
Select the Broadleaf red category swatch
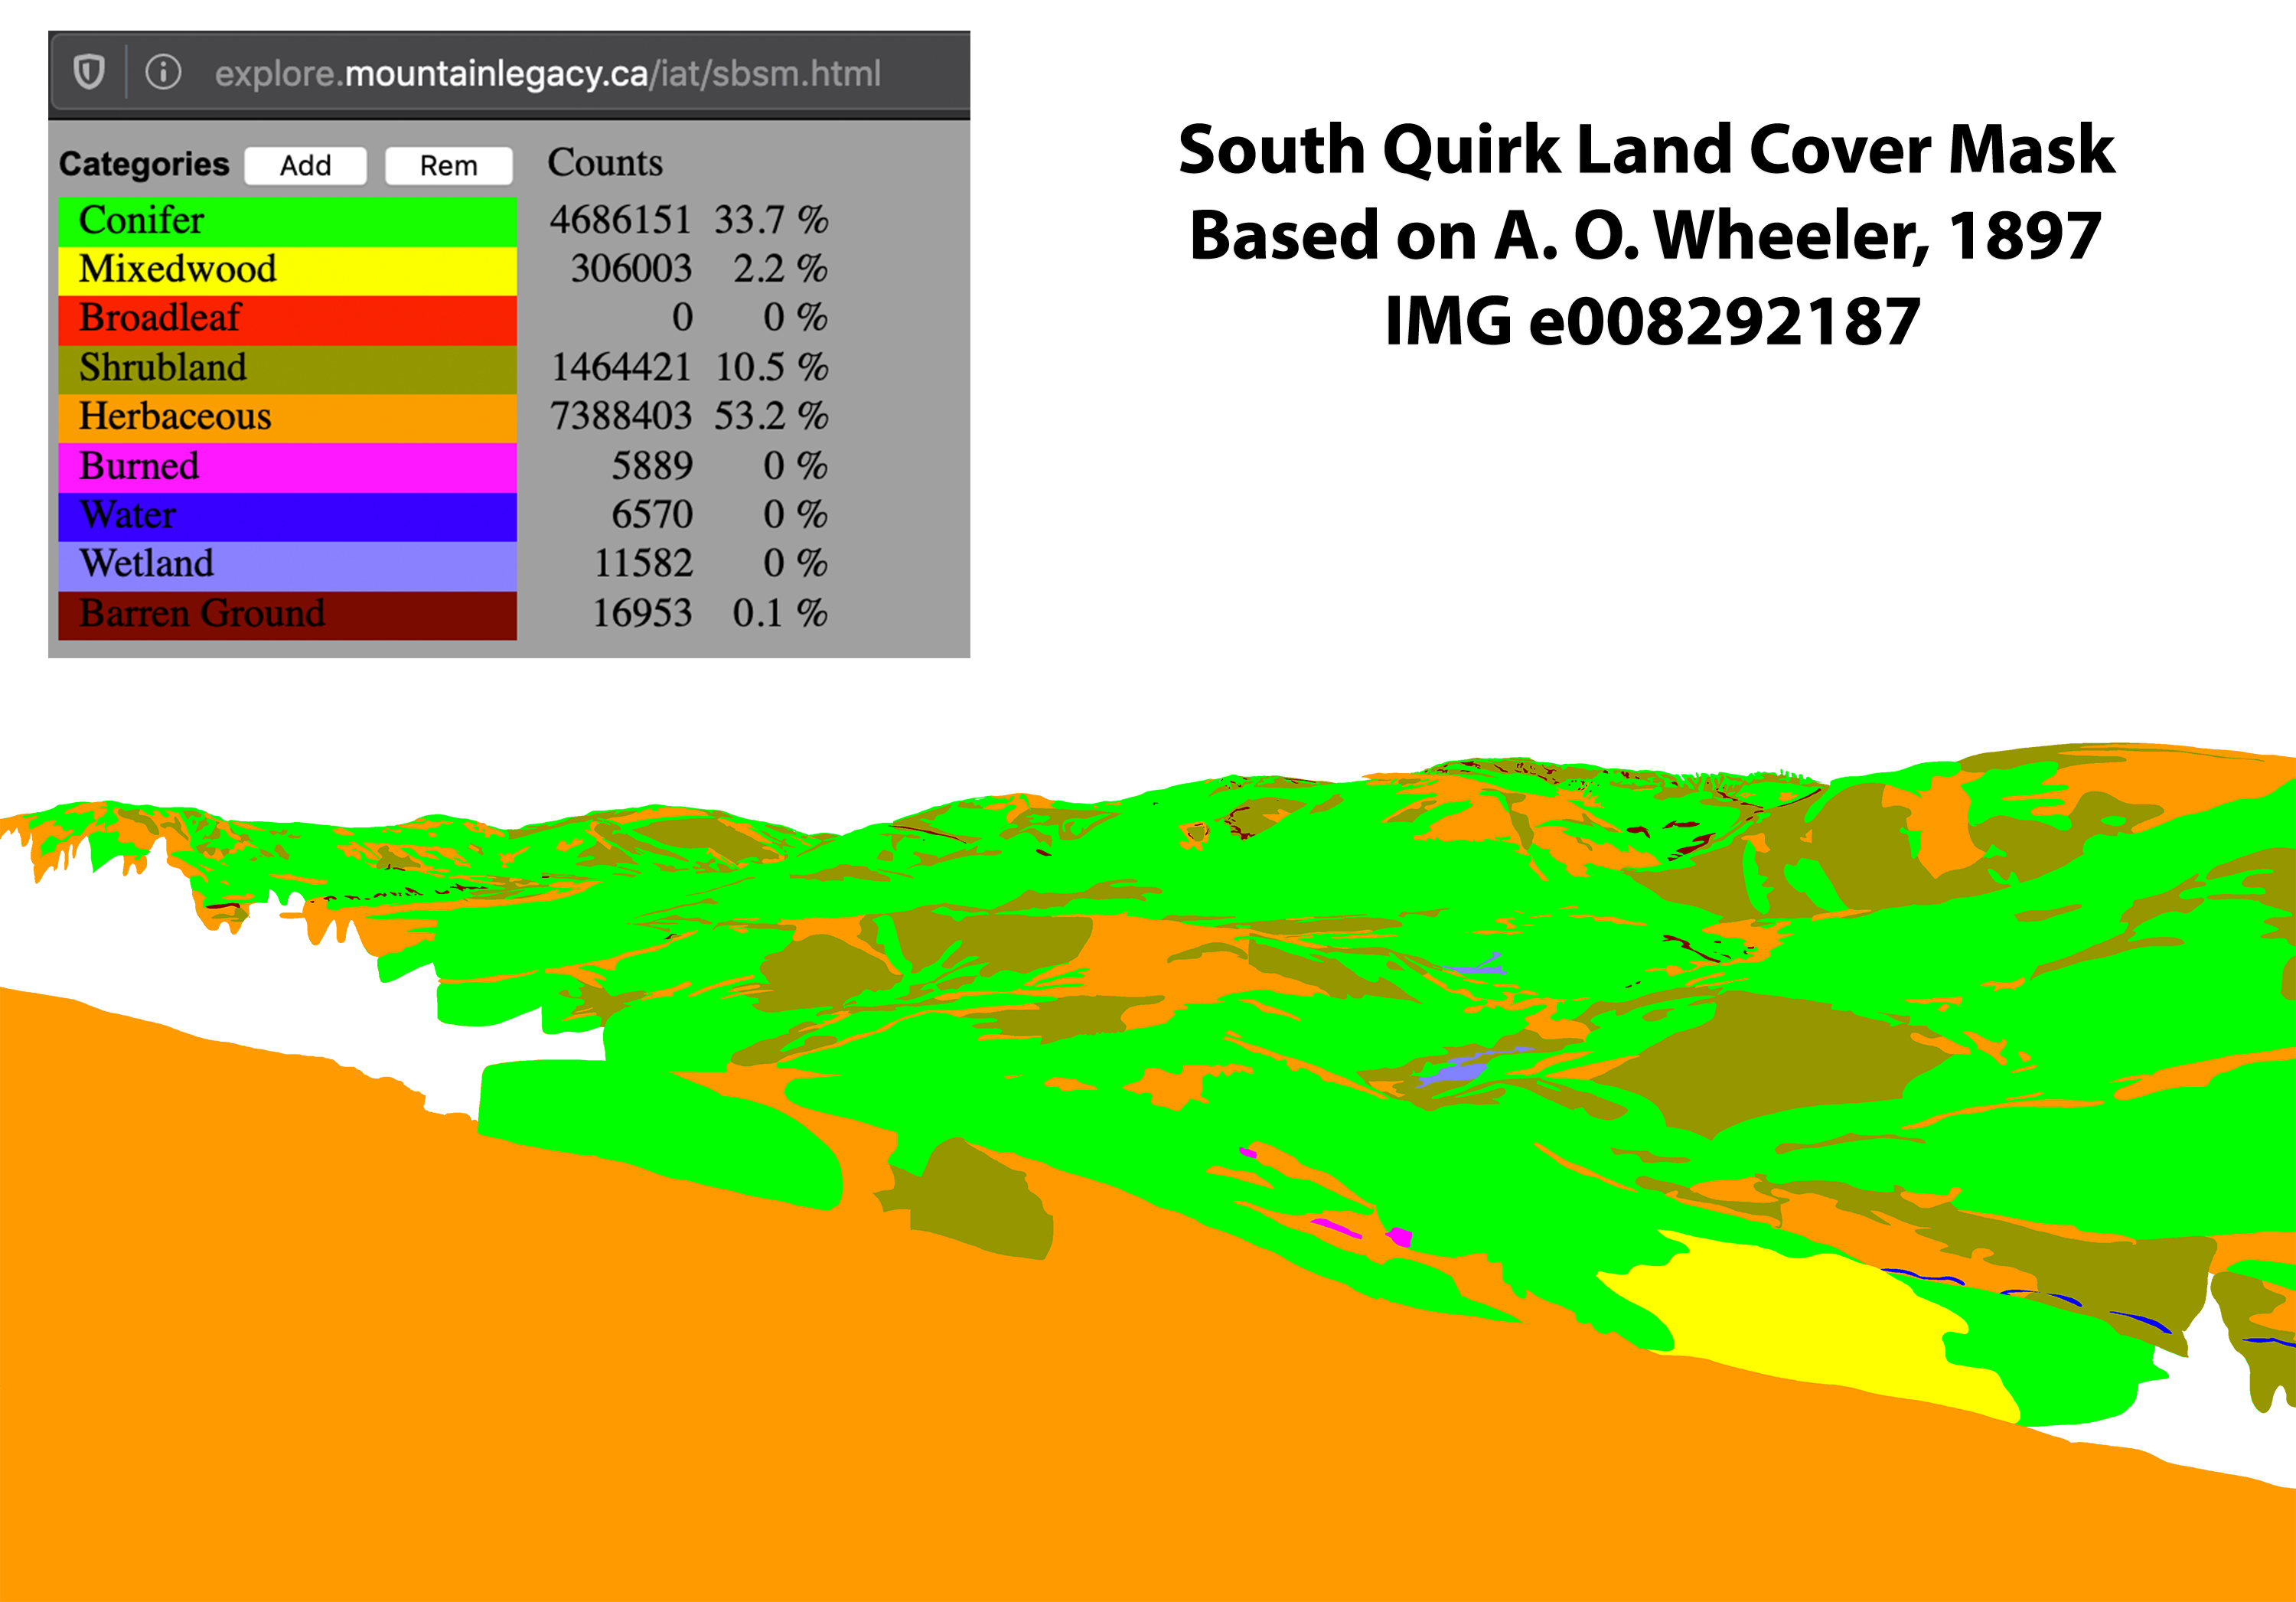click(287, 319)
